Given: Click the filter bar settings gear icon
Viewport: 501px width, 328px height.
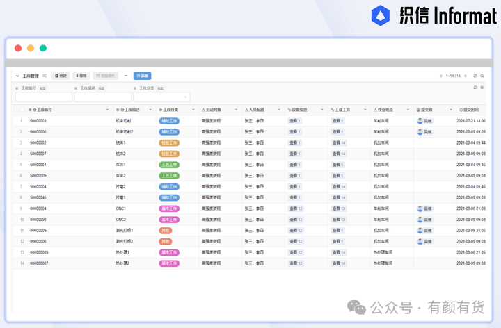Looking at the screenshot, I should (x=482, y=88).
